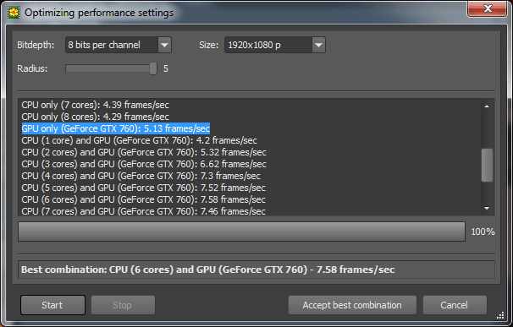
Task: Click the 1920x1080 p size field
Action: coord(275,45)
